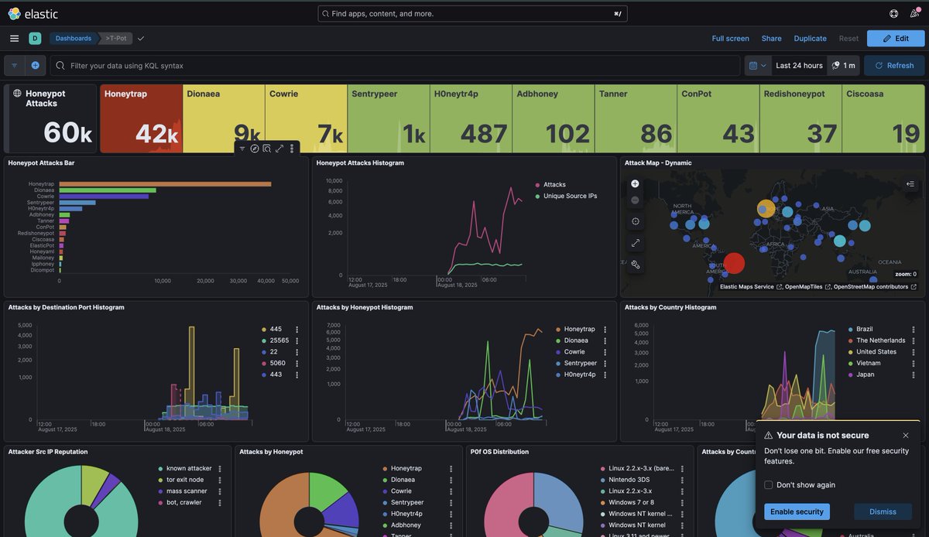The image size is (929, 537).
Task: Click the inspect icon in panel hover toolbar
Action: click(x=267, y=149)
